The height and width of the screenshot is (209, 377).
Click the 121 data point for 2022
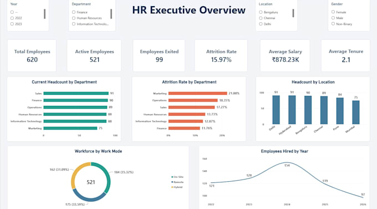pyautogui.click(x=211, y=183)
